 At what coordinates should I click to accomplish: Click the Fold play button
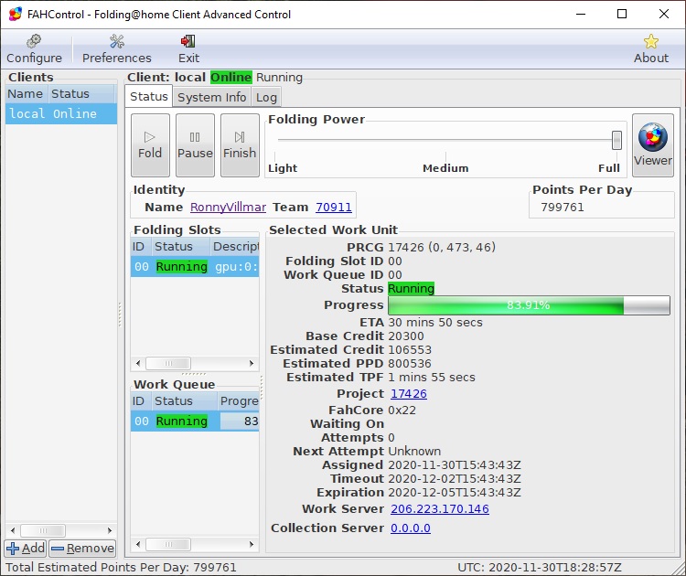(150, 145)
